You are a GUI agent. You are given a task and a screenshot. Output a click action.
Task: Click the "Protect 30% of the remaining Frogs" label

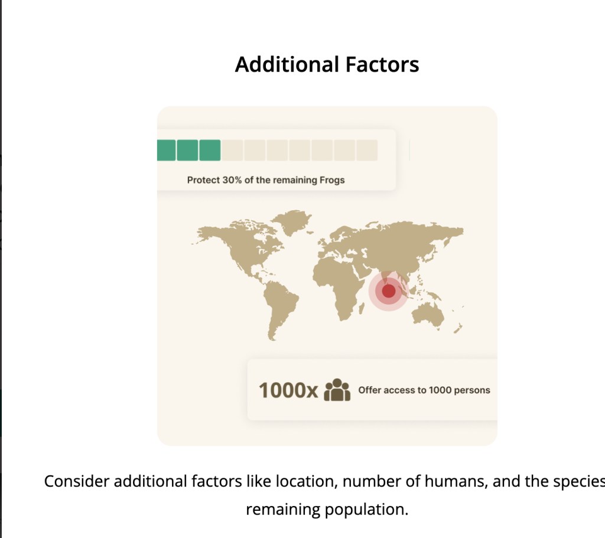[x=266, y=180]
